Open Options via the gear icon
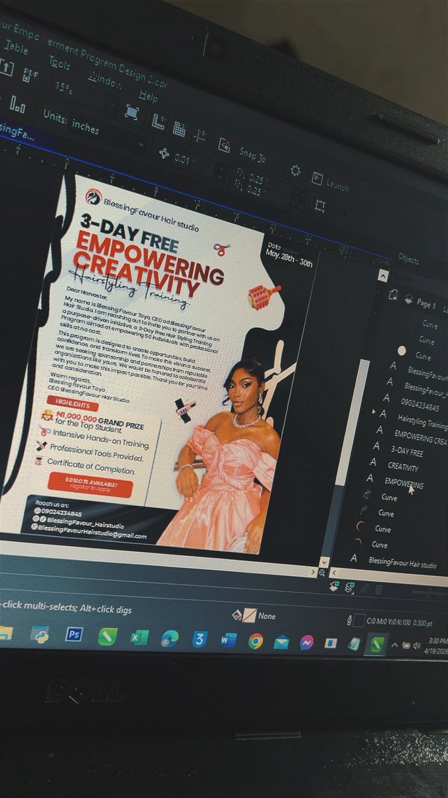Image resolution: width=448 pixels, height=798 pixels. coord(295,170)
